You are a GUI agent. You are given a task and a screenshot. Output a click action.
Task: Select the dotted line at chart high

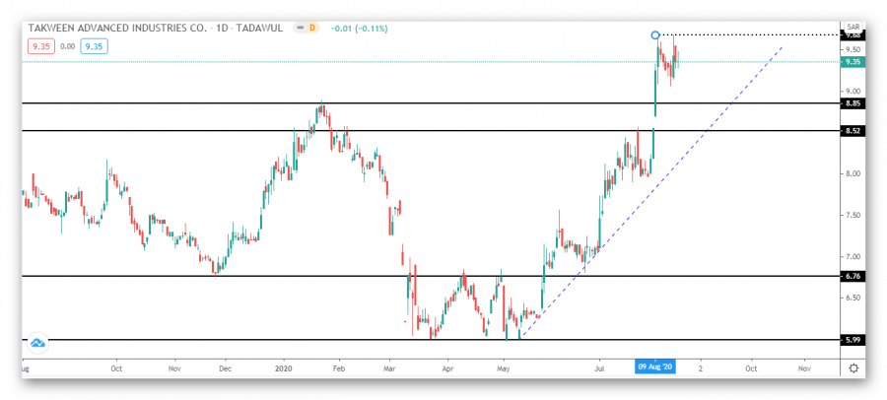749,35
